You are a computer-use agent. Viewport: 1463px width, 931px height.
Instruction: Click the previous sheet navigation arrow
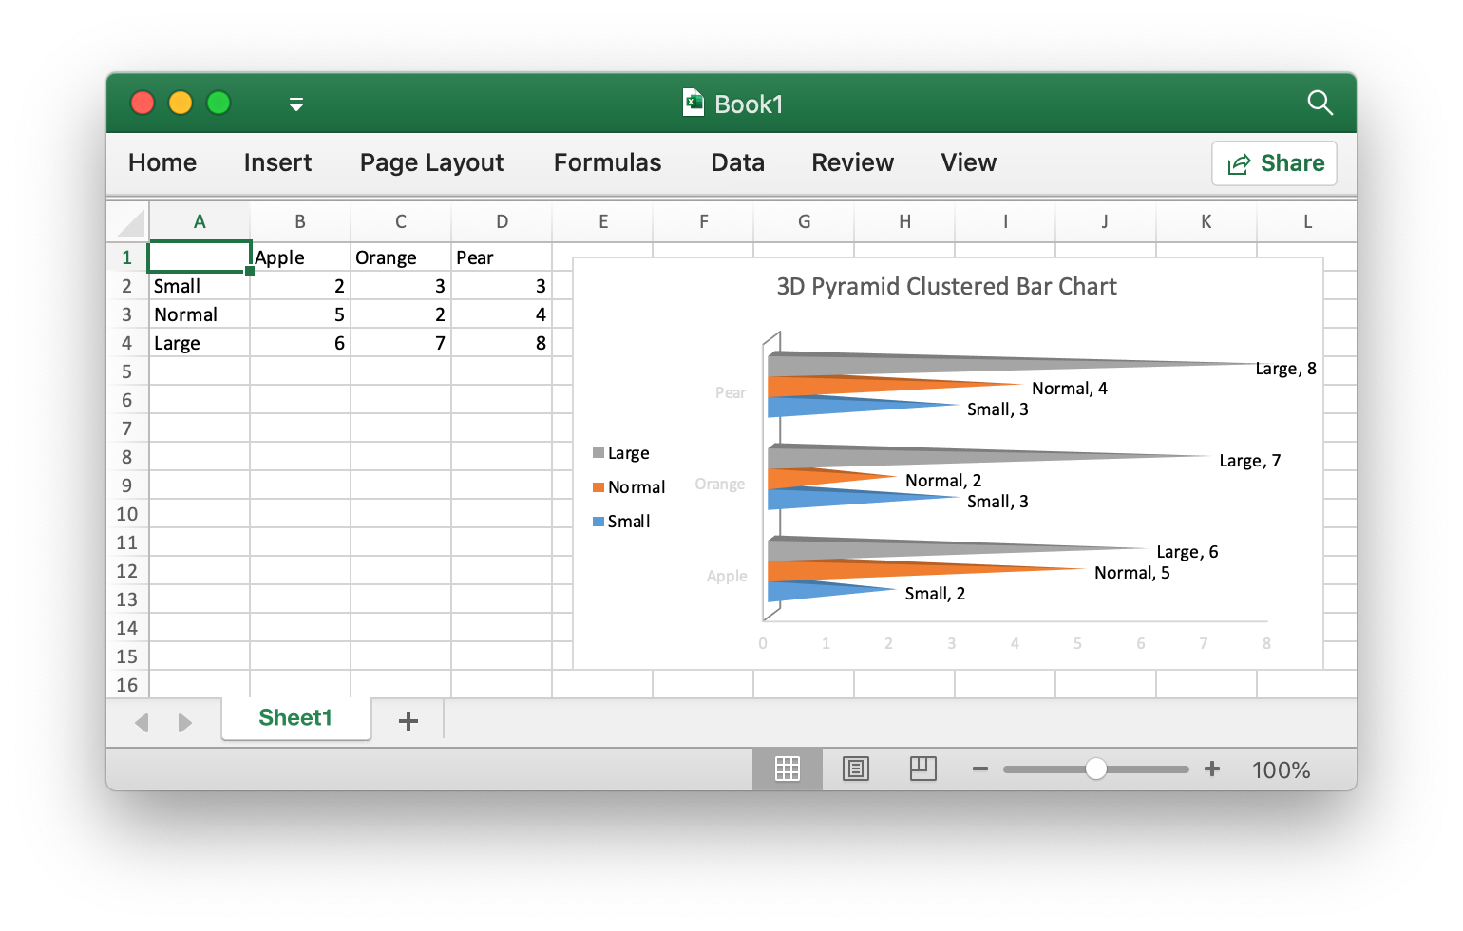(142, 722)
